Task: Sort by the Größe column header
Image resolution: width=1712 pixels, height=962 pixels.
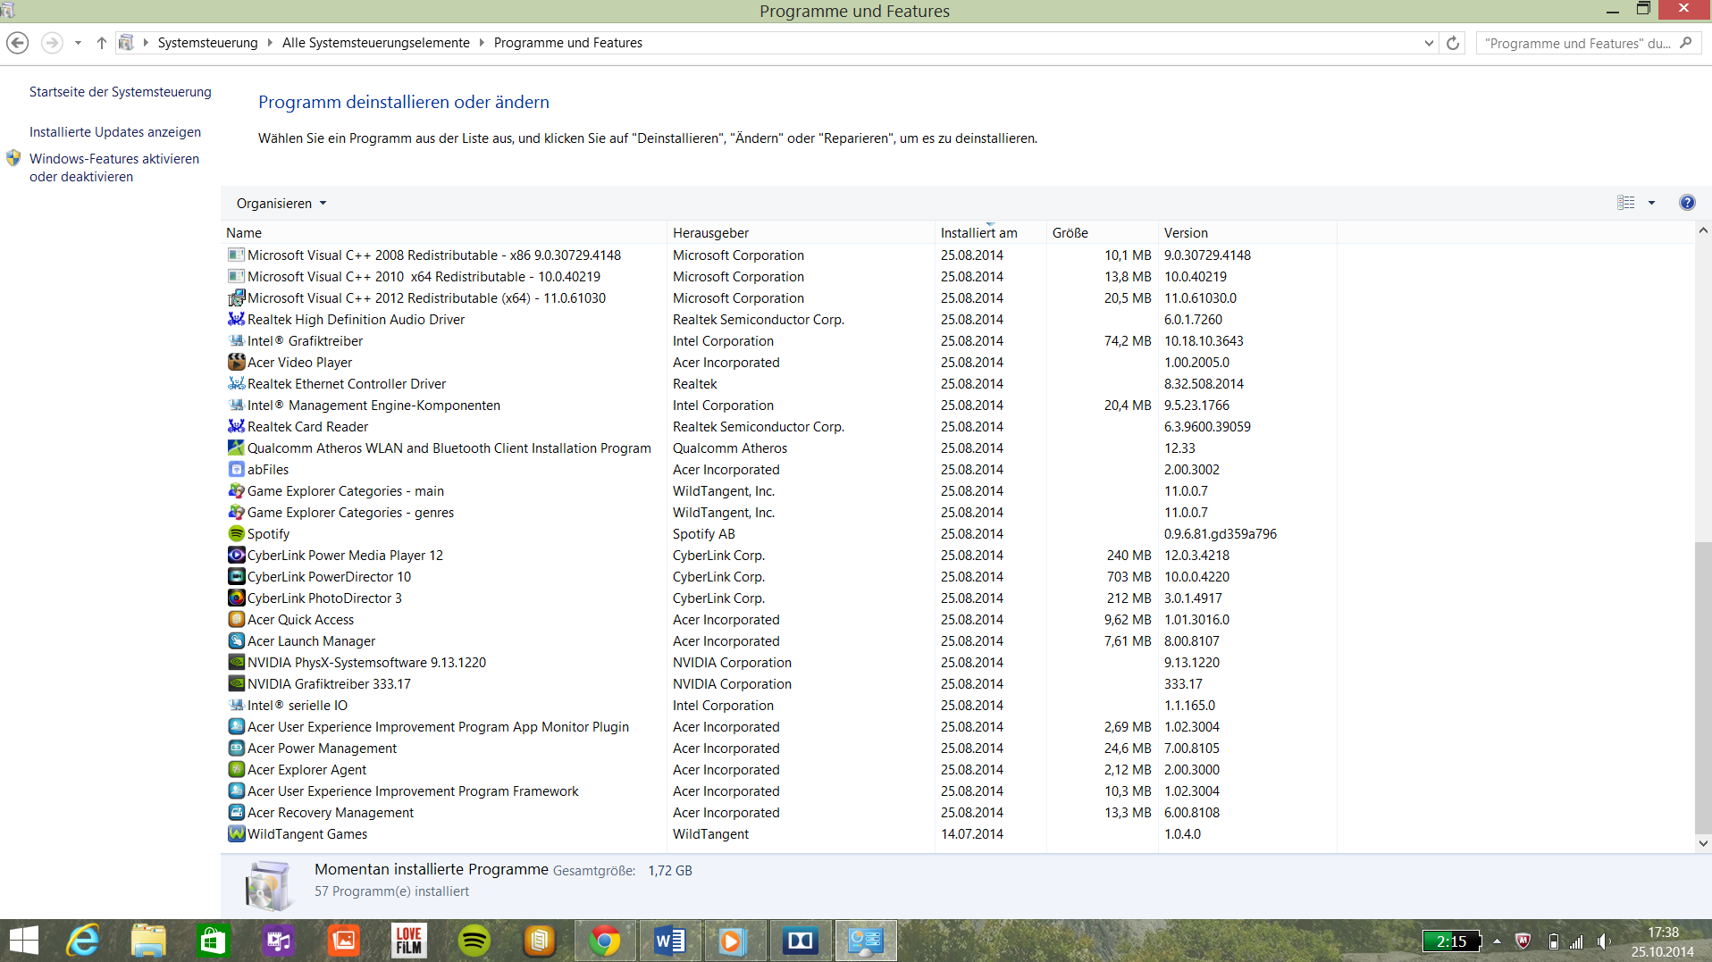Action: (1103, 232)
